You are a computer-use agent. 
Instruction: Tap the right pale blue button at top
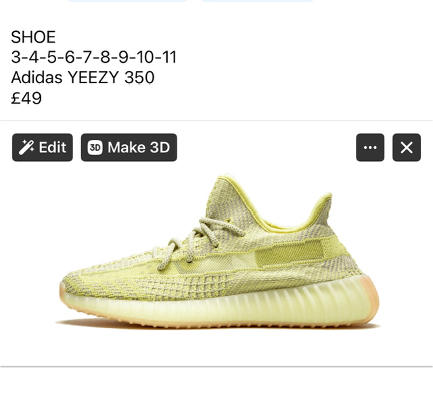click(257, 1)
